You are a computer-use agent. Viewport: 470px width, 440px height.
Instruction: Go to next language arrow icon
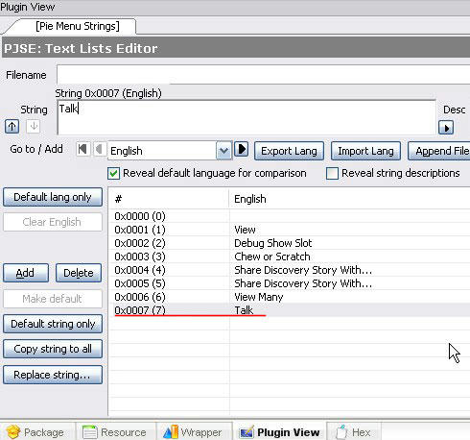point(242,149)
